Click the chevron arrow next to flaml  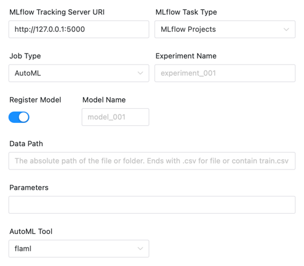140,249
